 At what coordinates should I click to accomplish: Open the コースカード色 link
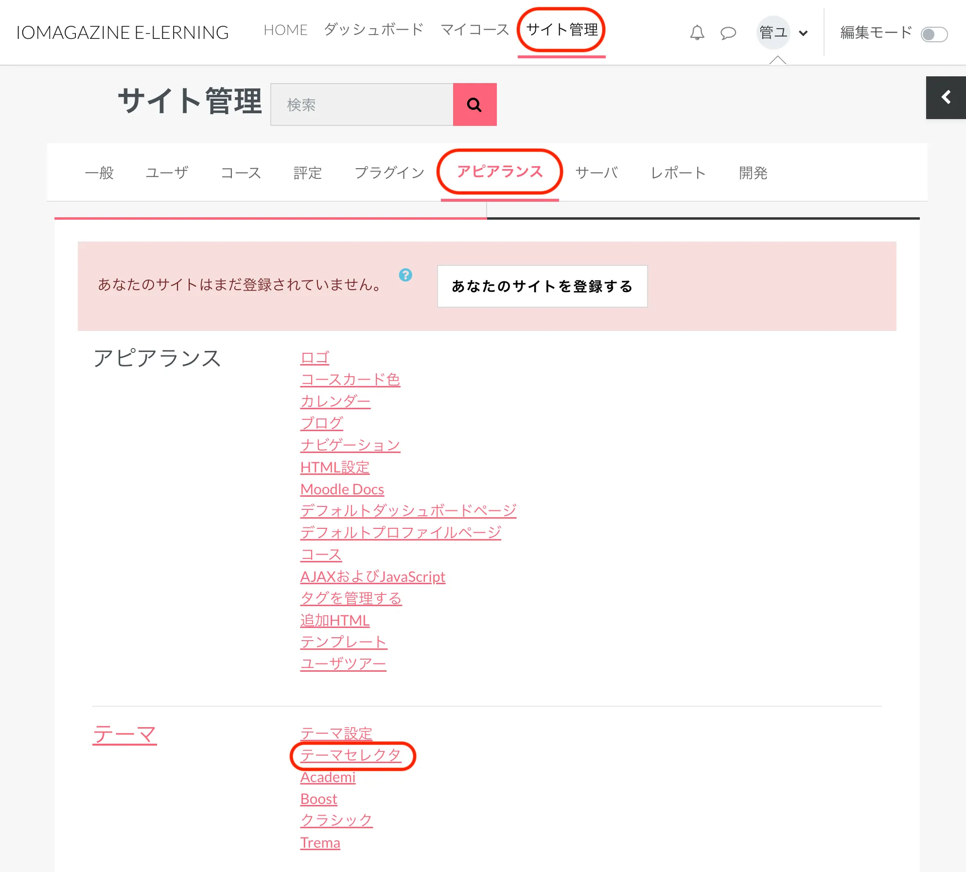click(350, 380)
